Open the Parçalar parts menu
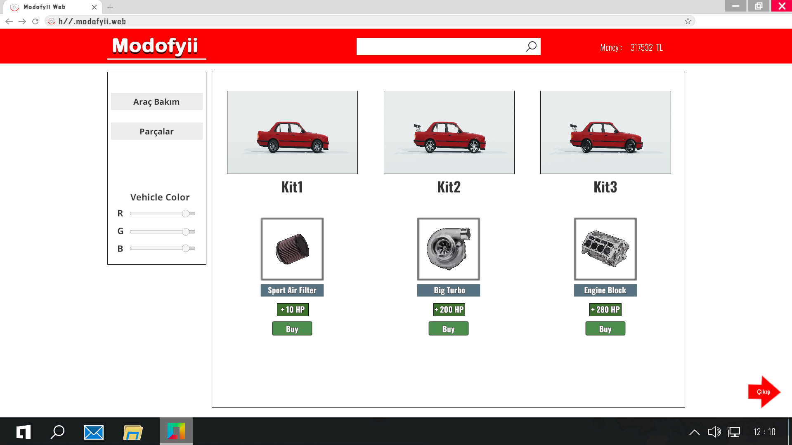Image resolution: width=792 pixels, height=445 pixels. (x=156, y=131)
